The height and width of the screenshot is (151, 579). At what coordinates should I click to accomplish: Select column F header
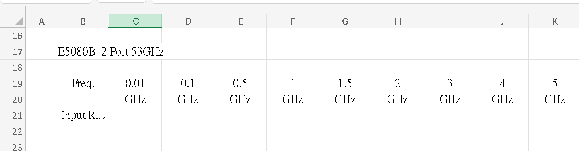tap(293, 21)
